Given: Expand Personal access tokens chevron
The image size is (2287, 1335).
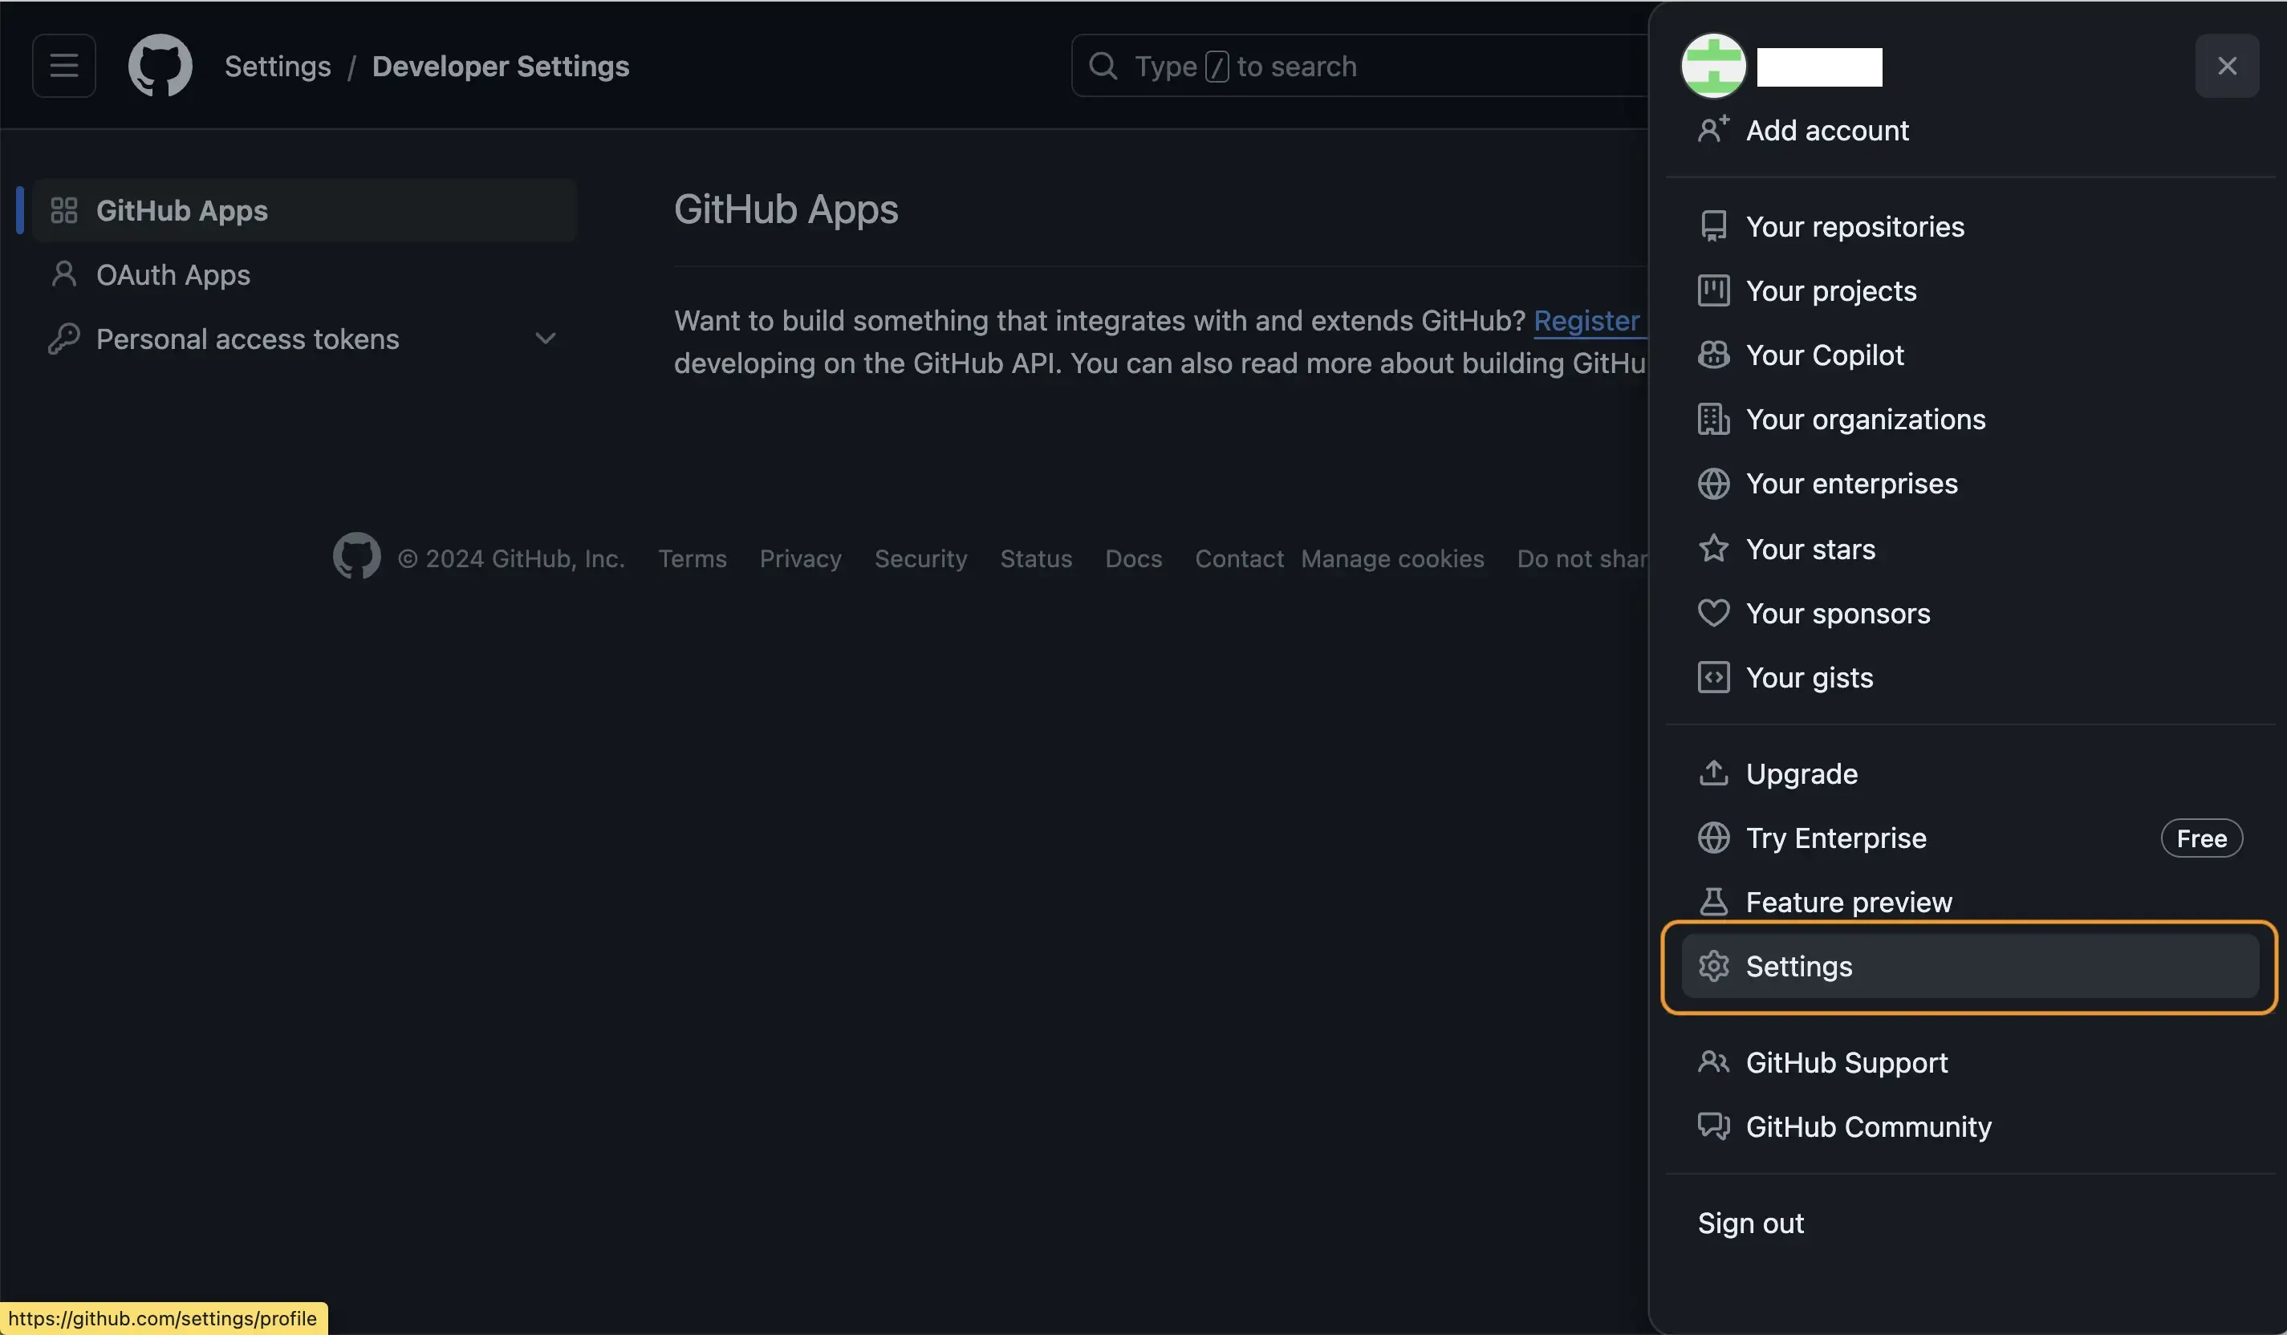Looking at the screenshot, I should pos(545,339).
